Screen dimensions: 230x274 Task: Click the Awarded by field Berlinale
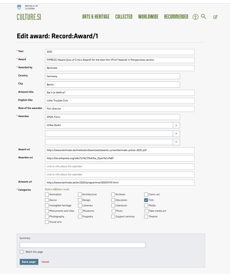point(120,68)
